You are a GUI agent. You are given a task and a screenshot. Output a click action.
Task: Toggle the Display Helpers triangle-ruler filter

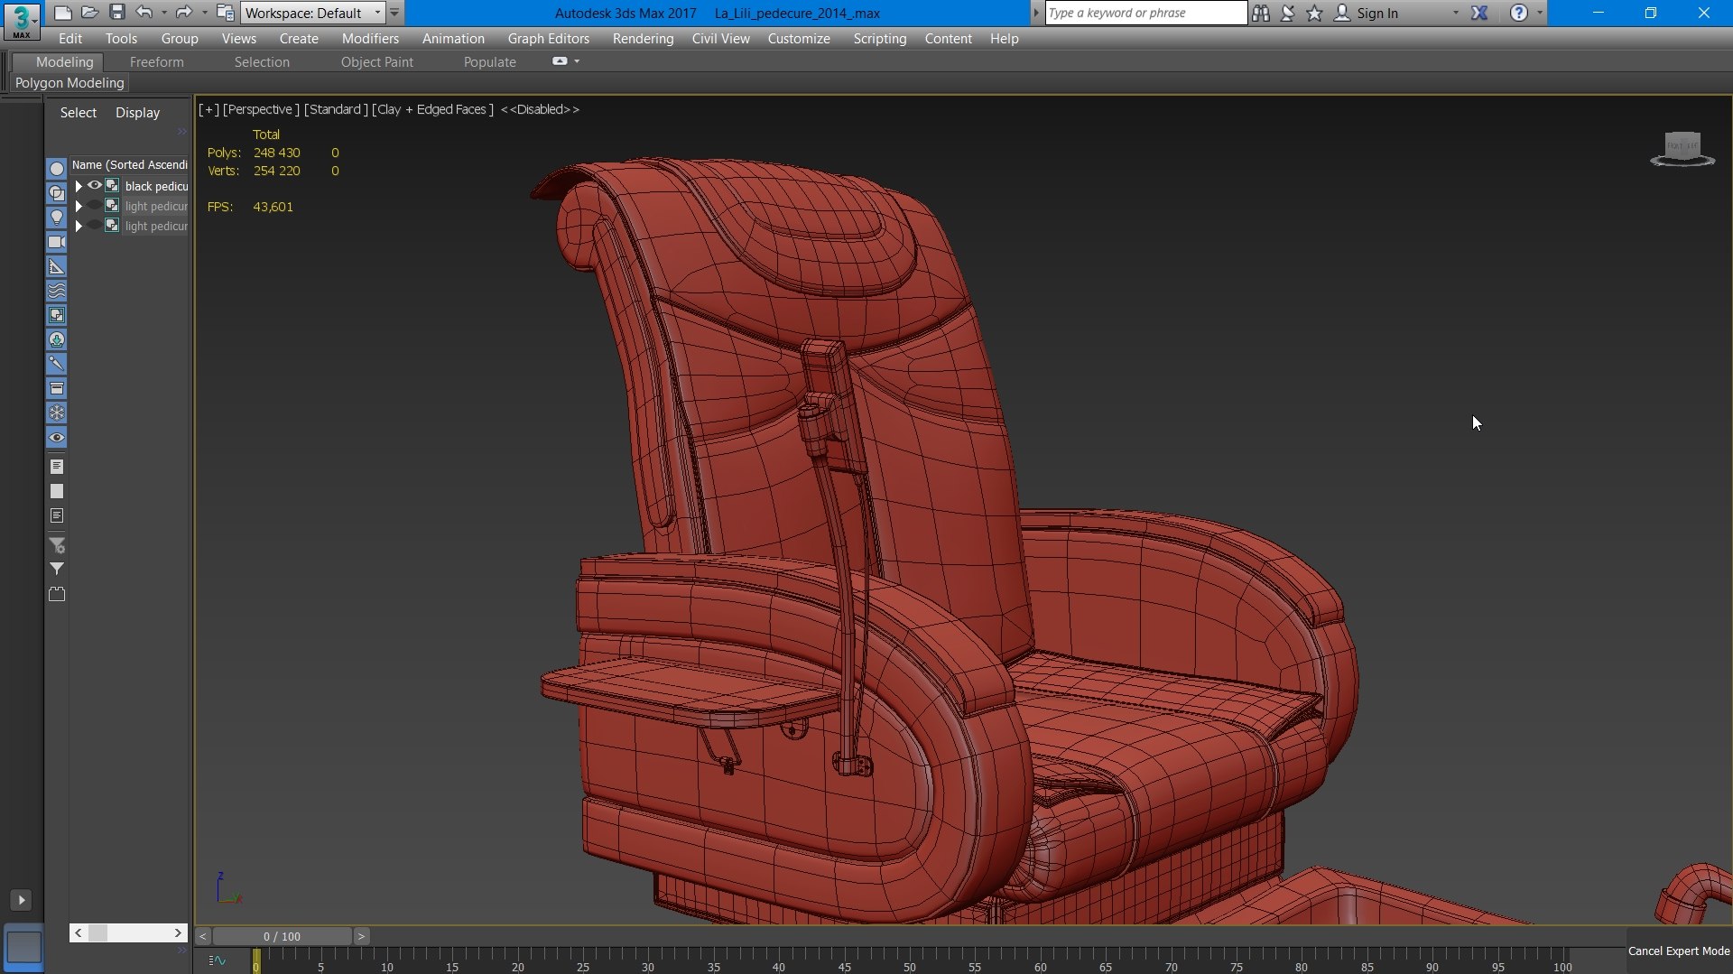(x=57, y=266)
